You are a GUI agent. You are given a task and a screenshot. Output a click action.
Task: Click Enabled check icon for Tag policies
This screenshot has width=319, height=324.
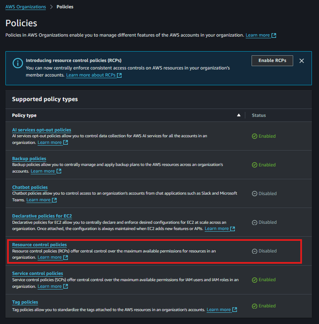(254, 306)
